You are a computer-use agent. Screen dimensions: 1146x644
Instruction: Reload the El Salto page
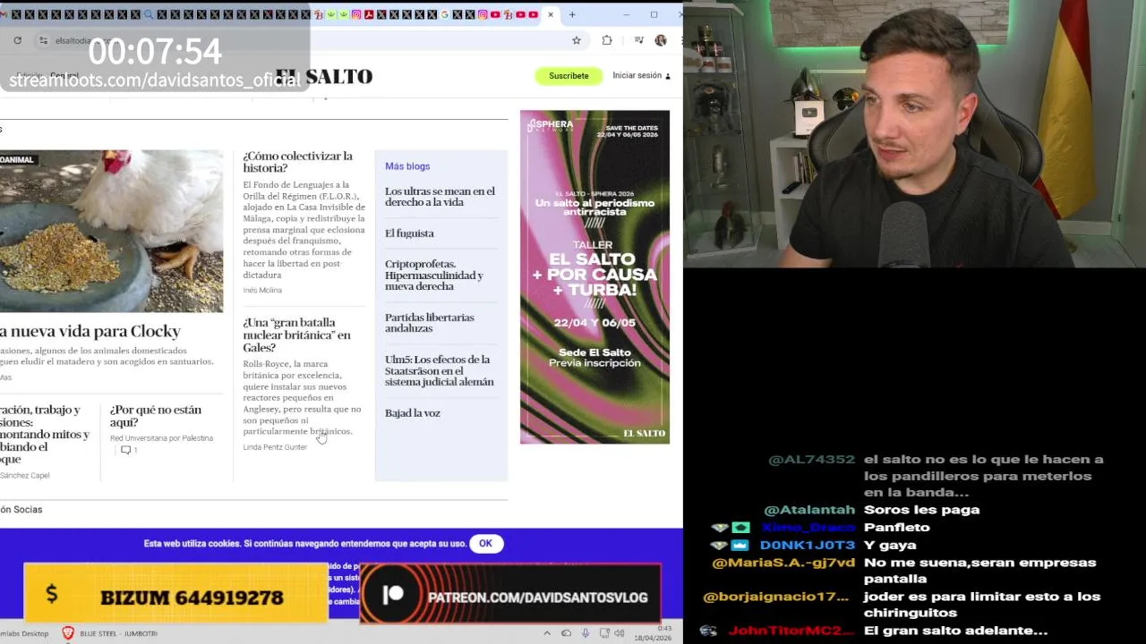pyautogui.click(x=17, y=40)
